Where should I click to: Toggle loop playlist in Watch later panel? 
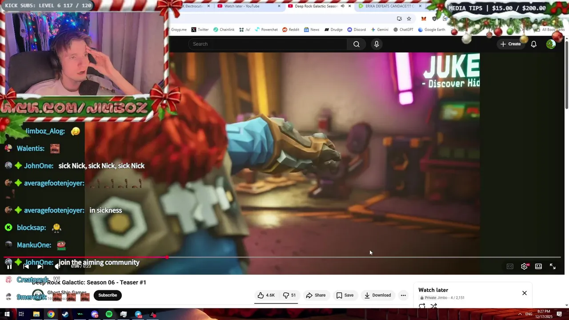coord(422,306)
